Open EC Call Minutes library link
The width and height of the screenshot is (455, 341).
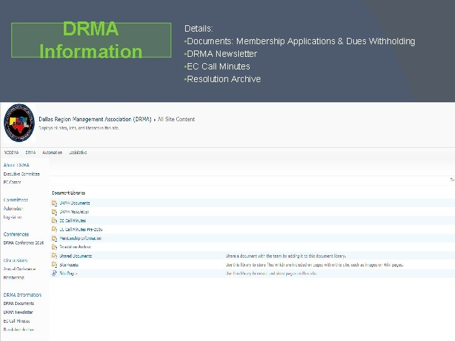coord(73,220)
